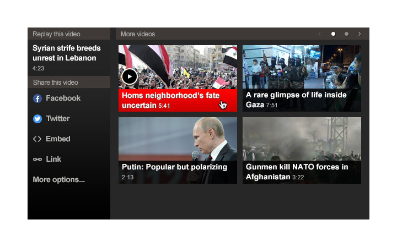Open the Link sharing label
397x247 pixels.
[53, 160]
